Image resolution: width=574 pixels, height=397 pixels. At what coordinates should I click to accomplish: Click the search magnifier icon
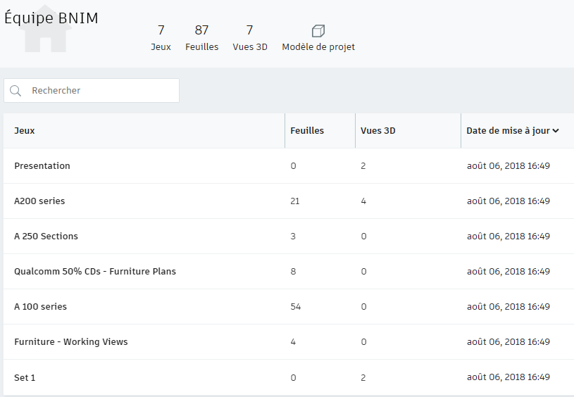pos(15,91)
